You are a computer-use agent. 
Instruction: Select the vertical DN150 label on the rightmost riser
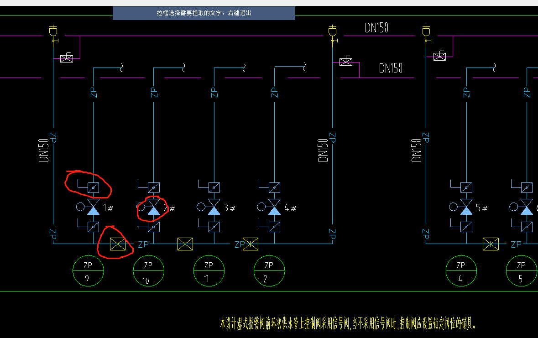click(417, 150)
